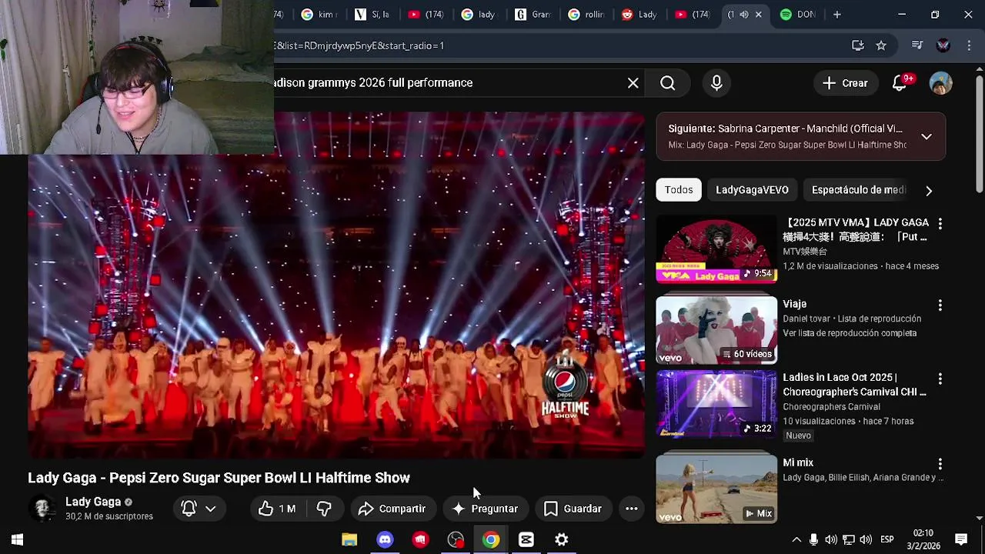Open options for Ladies in Lace video
Viewport: 985px width, 554px height.
[940, 379]
